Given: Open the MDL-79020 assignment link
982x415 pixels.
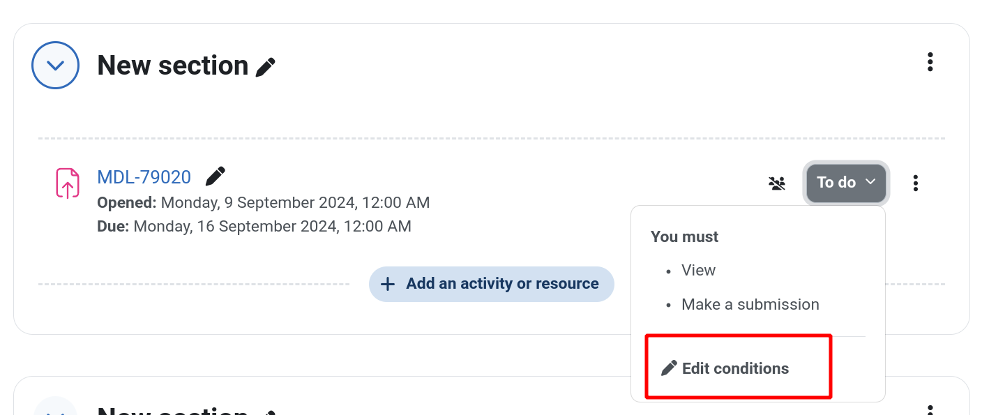Looking at the screenshot, I should 144,177.
